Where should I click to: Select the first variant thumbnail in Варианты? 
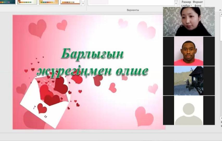click(x=99, y=2)
